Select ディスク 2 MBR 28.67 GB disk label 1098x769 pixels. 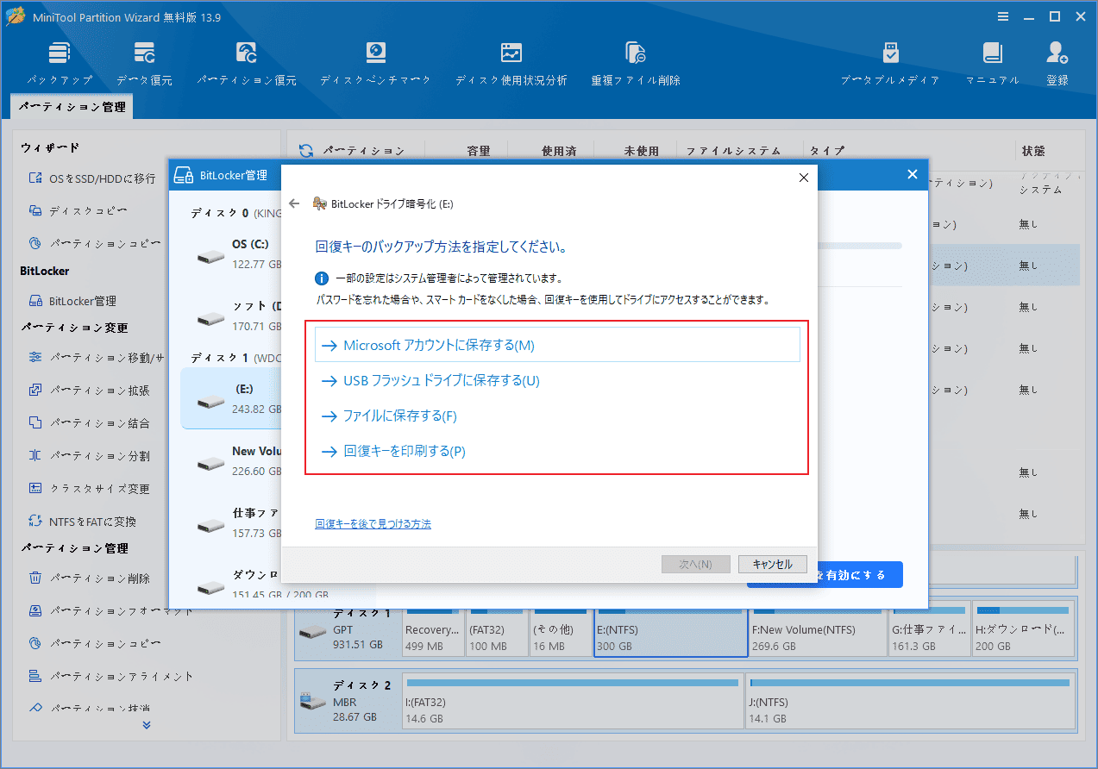[348, 700]
